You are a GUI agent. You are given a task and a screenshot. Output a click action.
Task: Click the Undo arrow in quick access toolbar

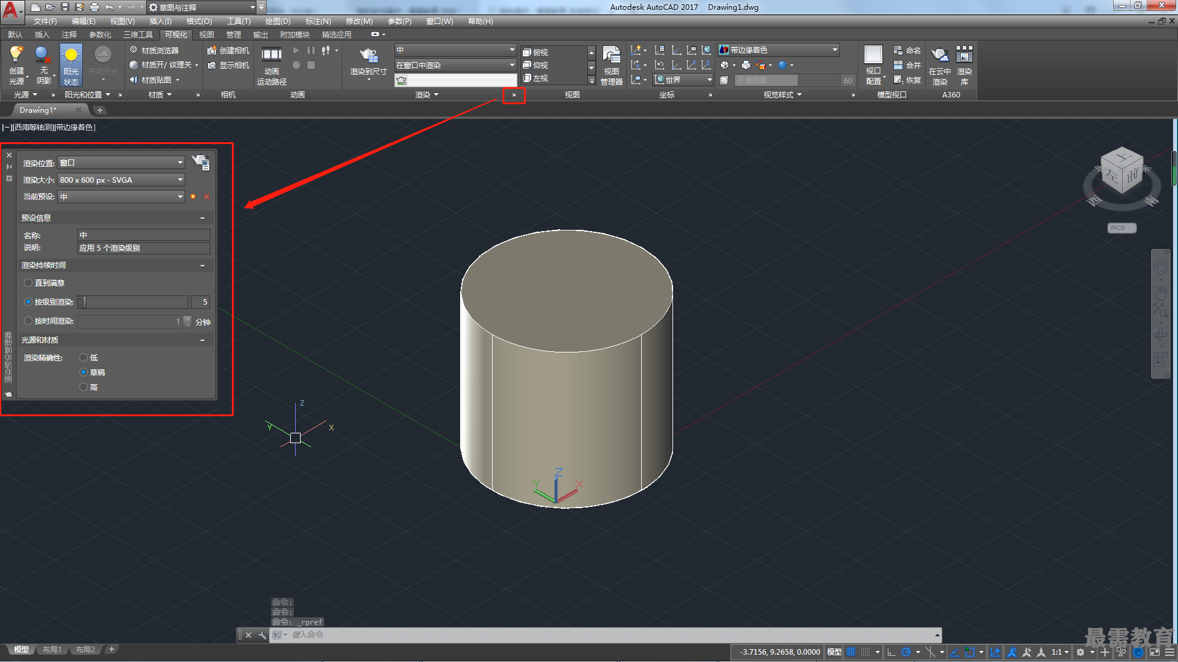tap(109, 7)
